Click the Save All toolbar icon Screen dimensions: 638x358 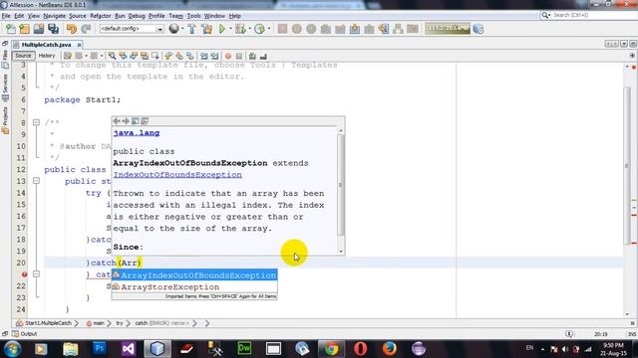(53, 29)
